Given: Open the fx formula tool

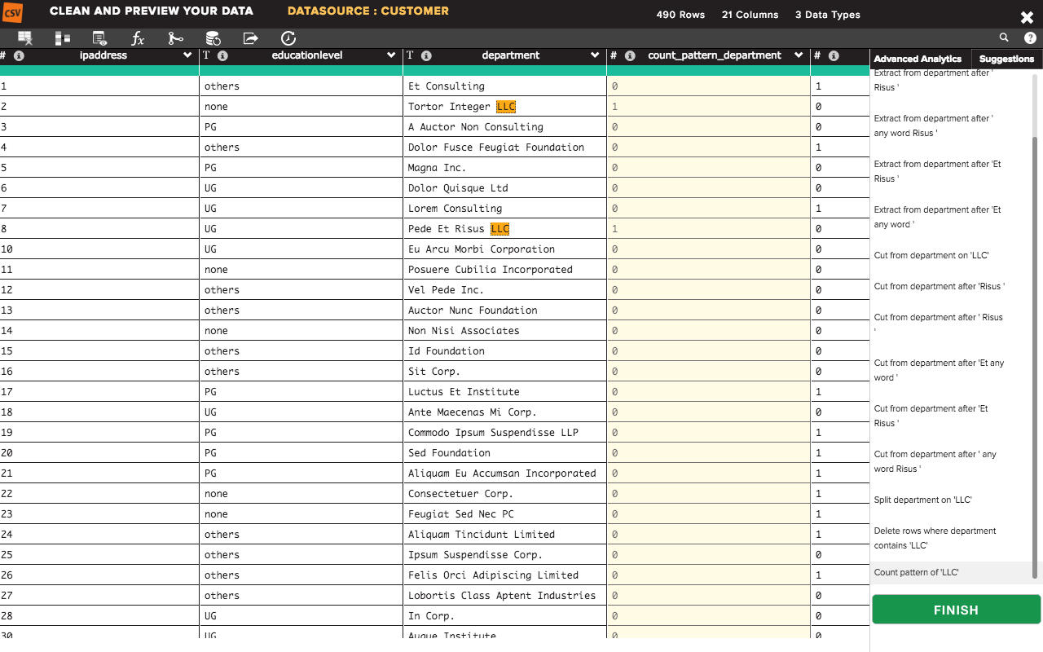Looking at the screenshot, I should (138, 38).
